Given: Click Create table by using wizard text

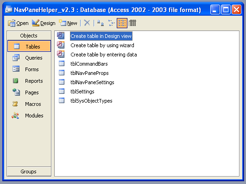Looking at the screenshot, I should [102, 45].
